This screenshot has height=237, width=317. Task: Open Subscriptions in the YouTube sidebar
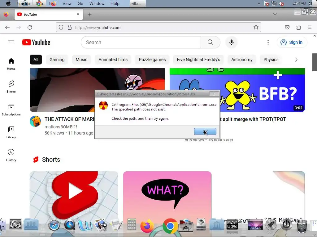11,110
